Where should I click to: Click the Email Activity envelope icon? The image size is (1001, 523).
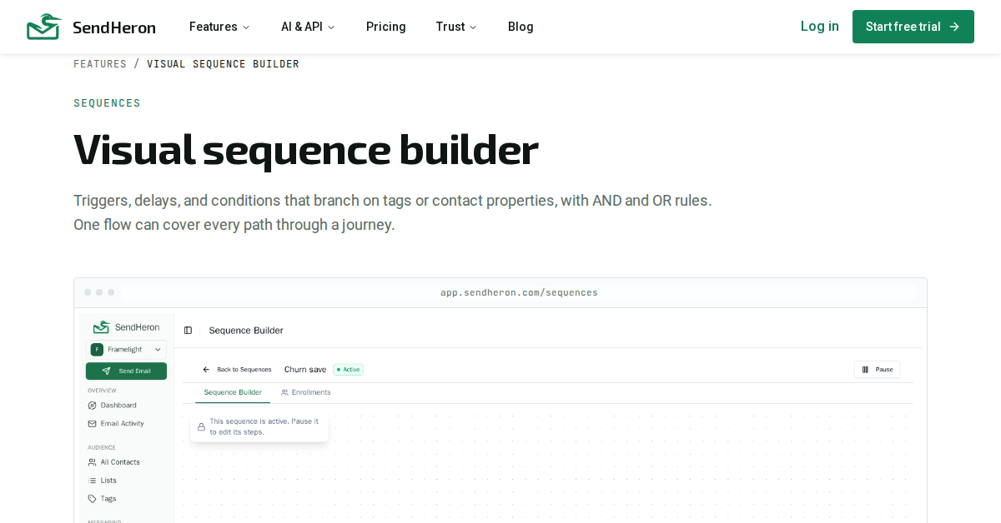[93, 424]
